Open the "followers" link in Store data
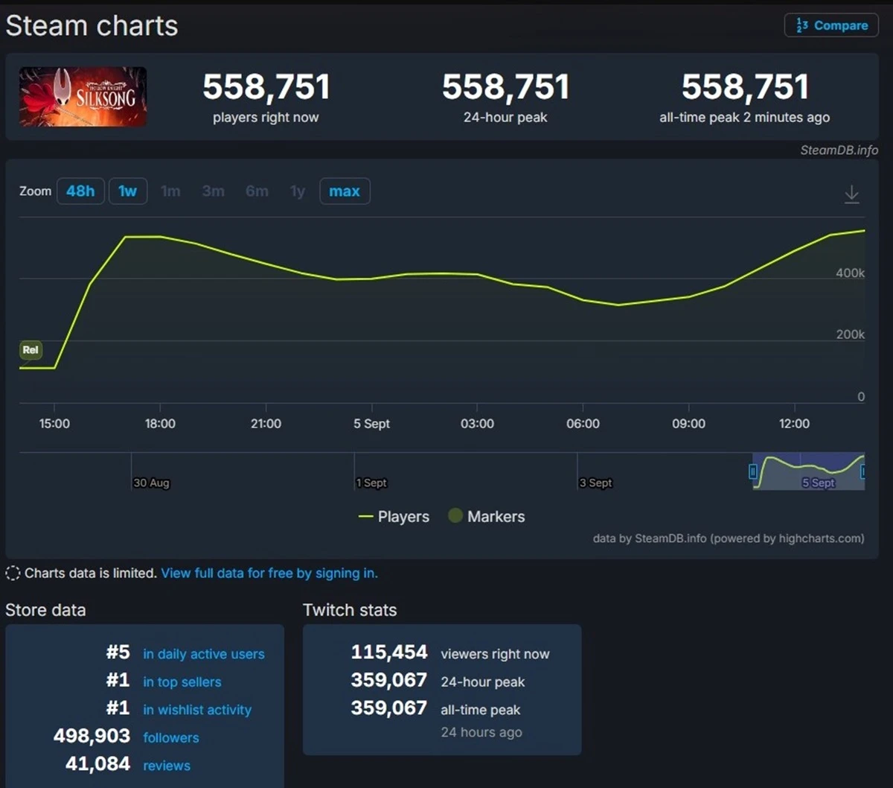Screen dimensions: 893x788 point(170,737)
